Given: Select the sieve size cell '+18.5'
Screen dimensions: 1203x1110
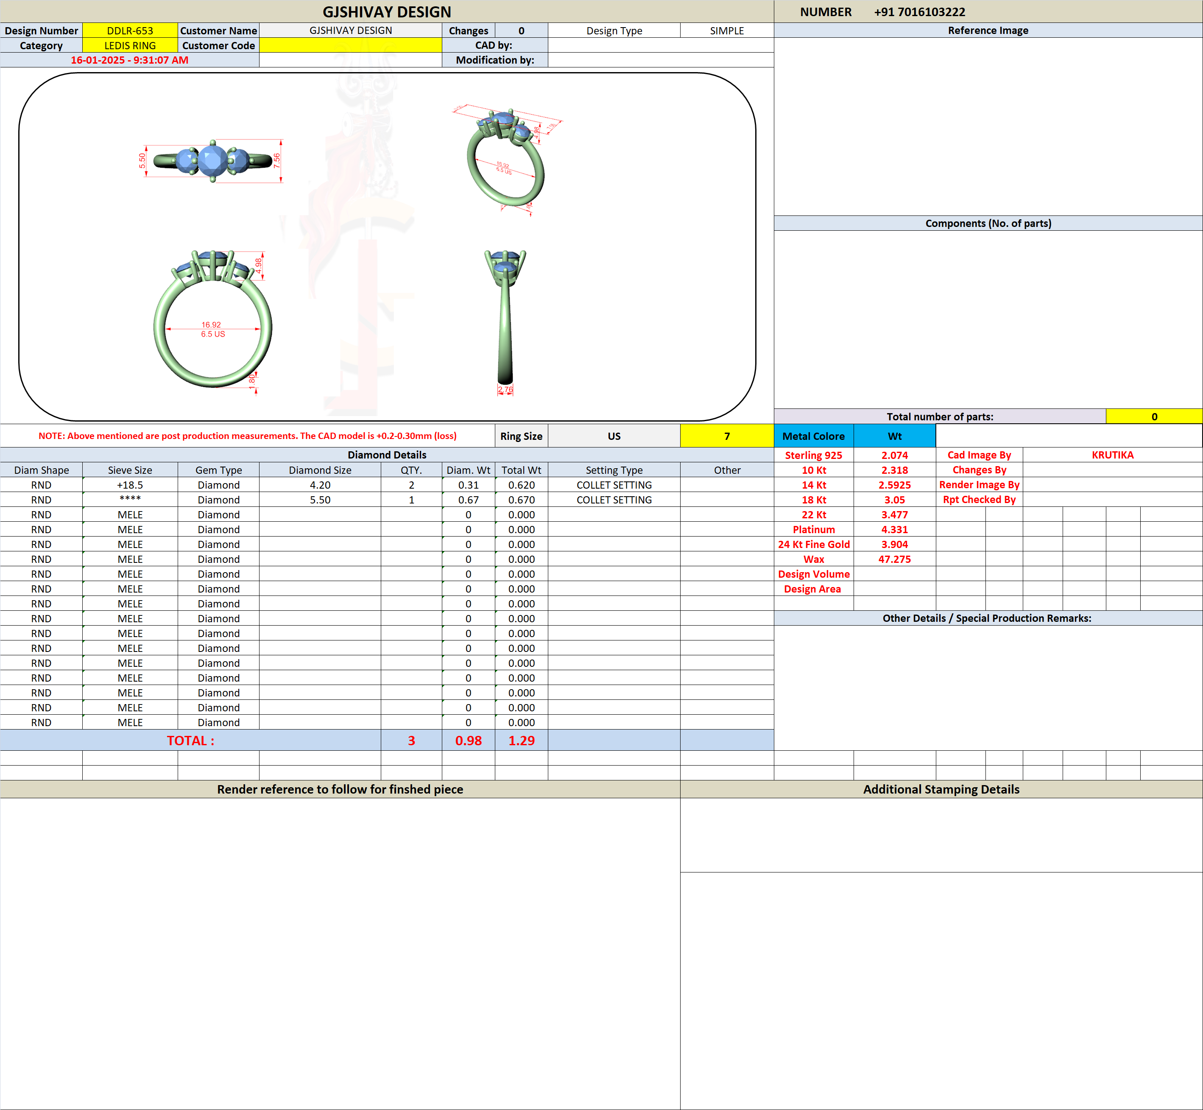Looking at the screenshot, I should point(130,485).
